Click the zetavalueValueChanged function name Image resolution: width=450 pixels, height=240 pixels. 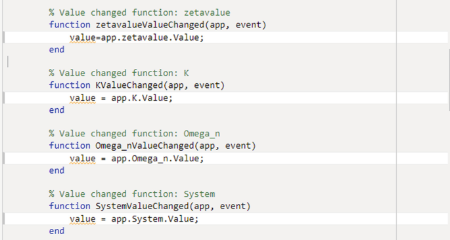pyautogui.click(x=150, y=25)
